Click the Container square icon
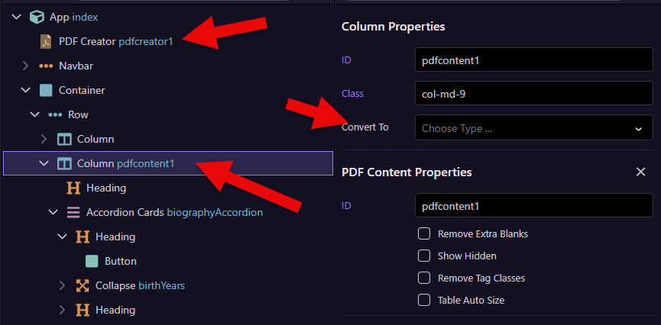The width and height of the screenshot is (661, 325). (x=46, y=91)
